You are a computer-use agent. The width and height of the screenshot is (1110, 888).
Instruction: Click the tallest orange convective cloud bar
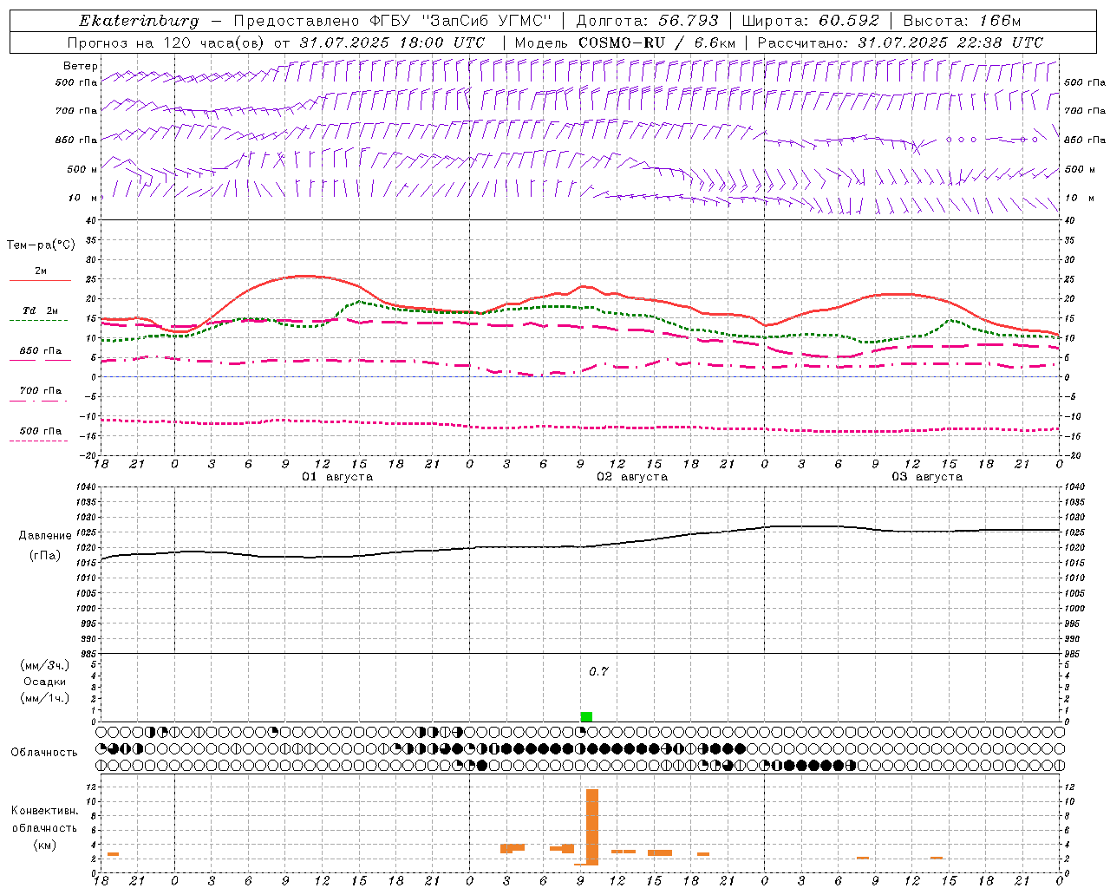click(x=592, y=826)
